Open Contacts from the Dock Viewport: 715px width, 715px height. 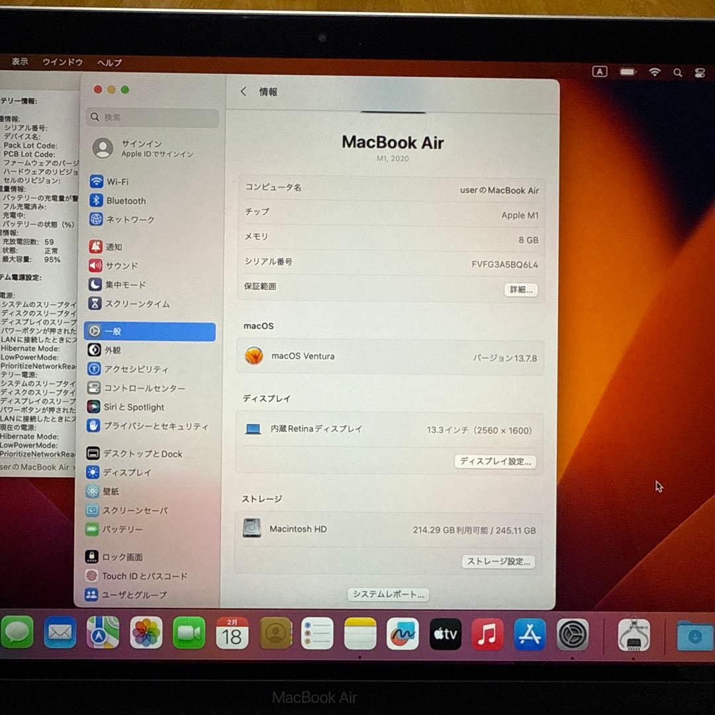tap(275, 634)
